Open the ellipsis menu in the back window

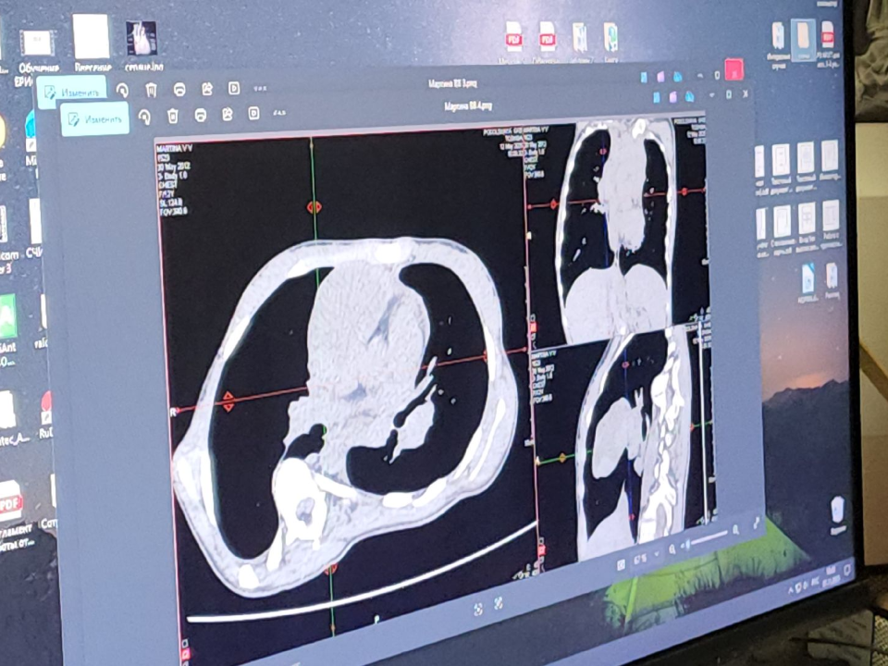coord(260,88)
